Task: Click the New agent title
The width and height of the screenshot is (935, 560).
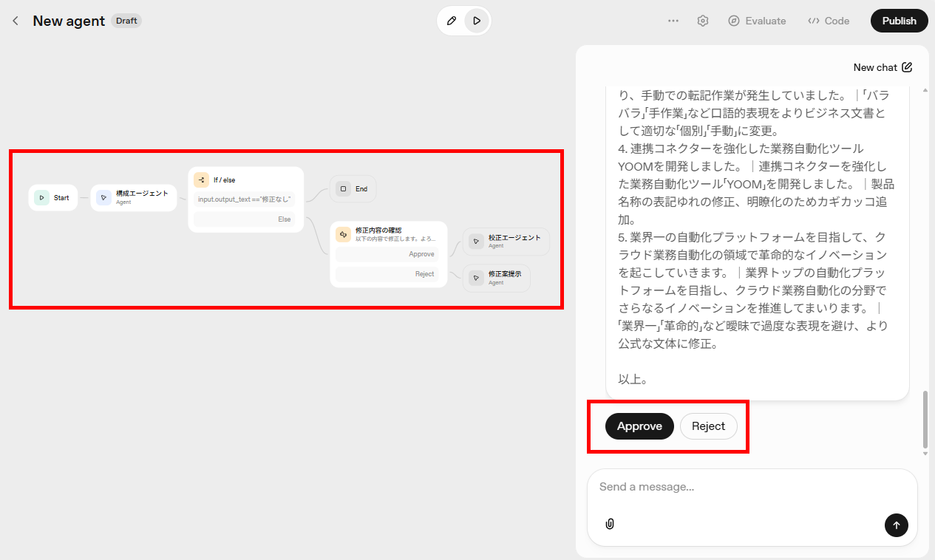Action: pos(69,21)
